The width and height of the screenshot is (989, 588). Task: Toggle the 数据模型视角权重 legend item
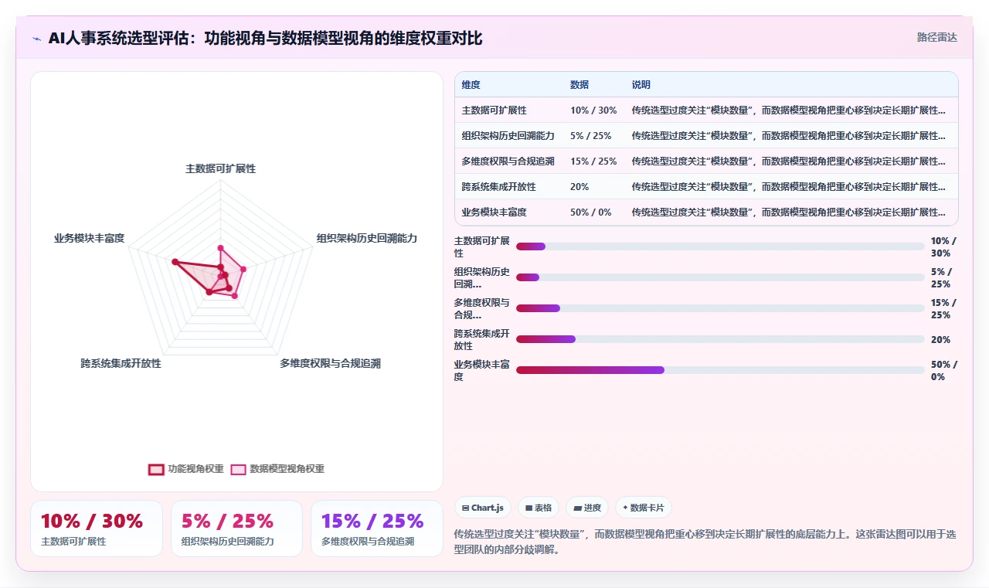[277, 469]
